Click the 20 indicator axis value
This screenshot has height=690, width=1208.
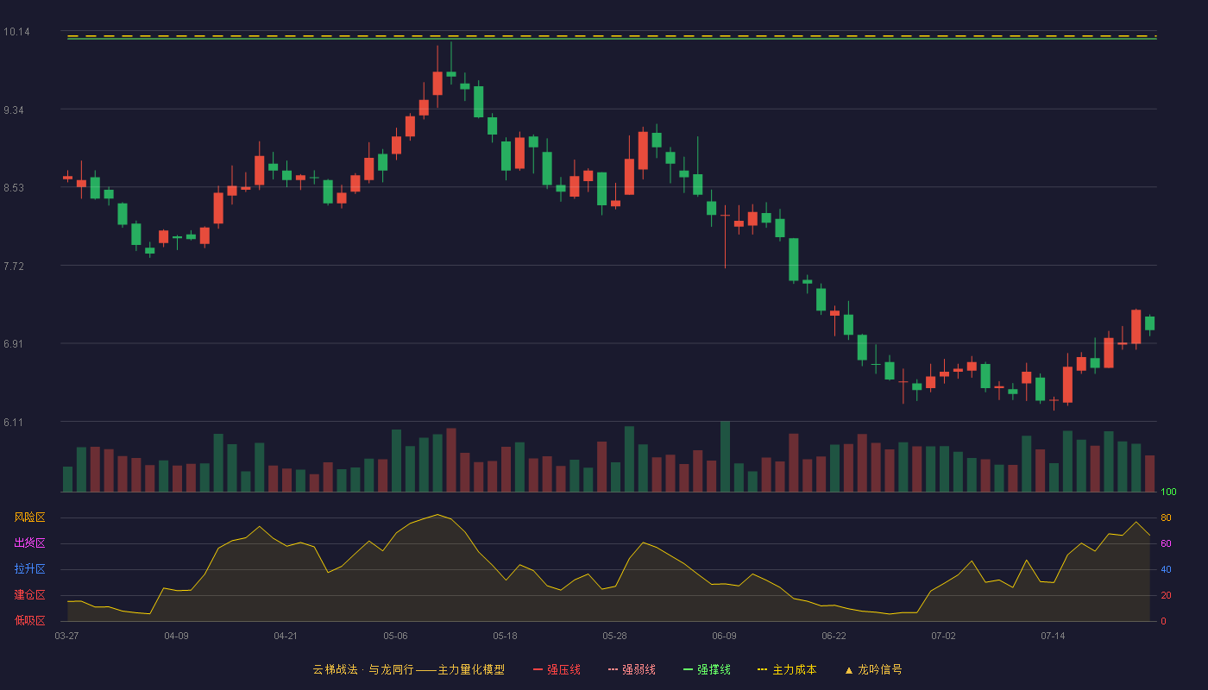tap(1166, 595)
